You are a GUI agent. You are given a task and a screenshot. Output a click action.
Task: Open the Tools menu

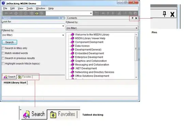click(29, 8)
